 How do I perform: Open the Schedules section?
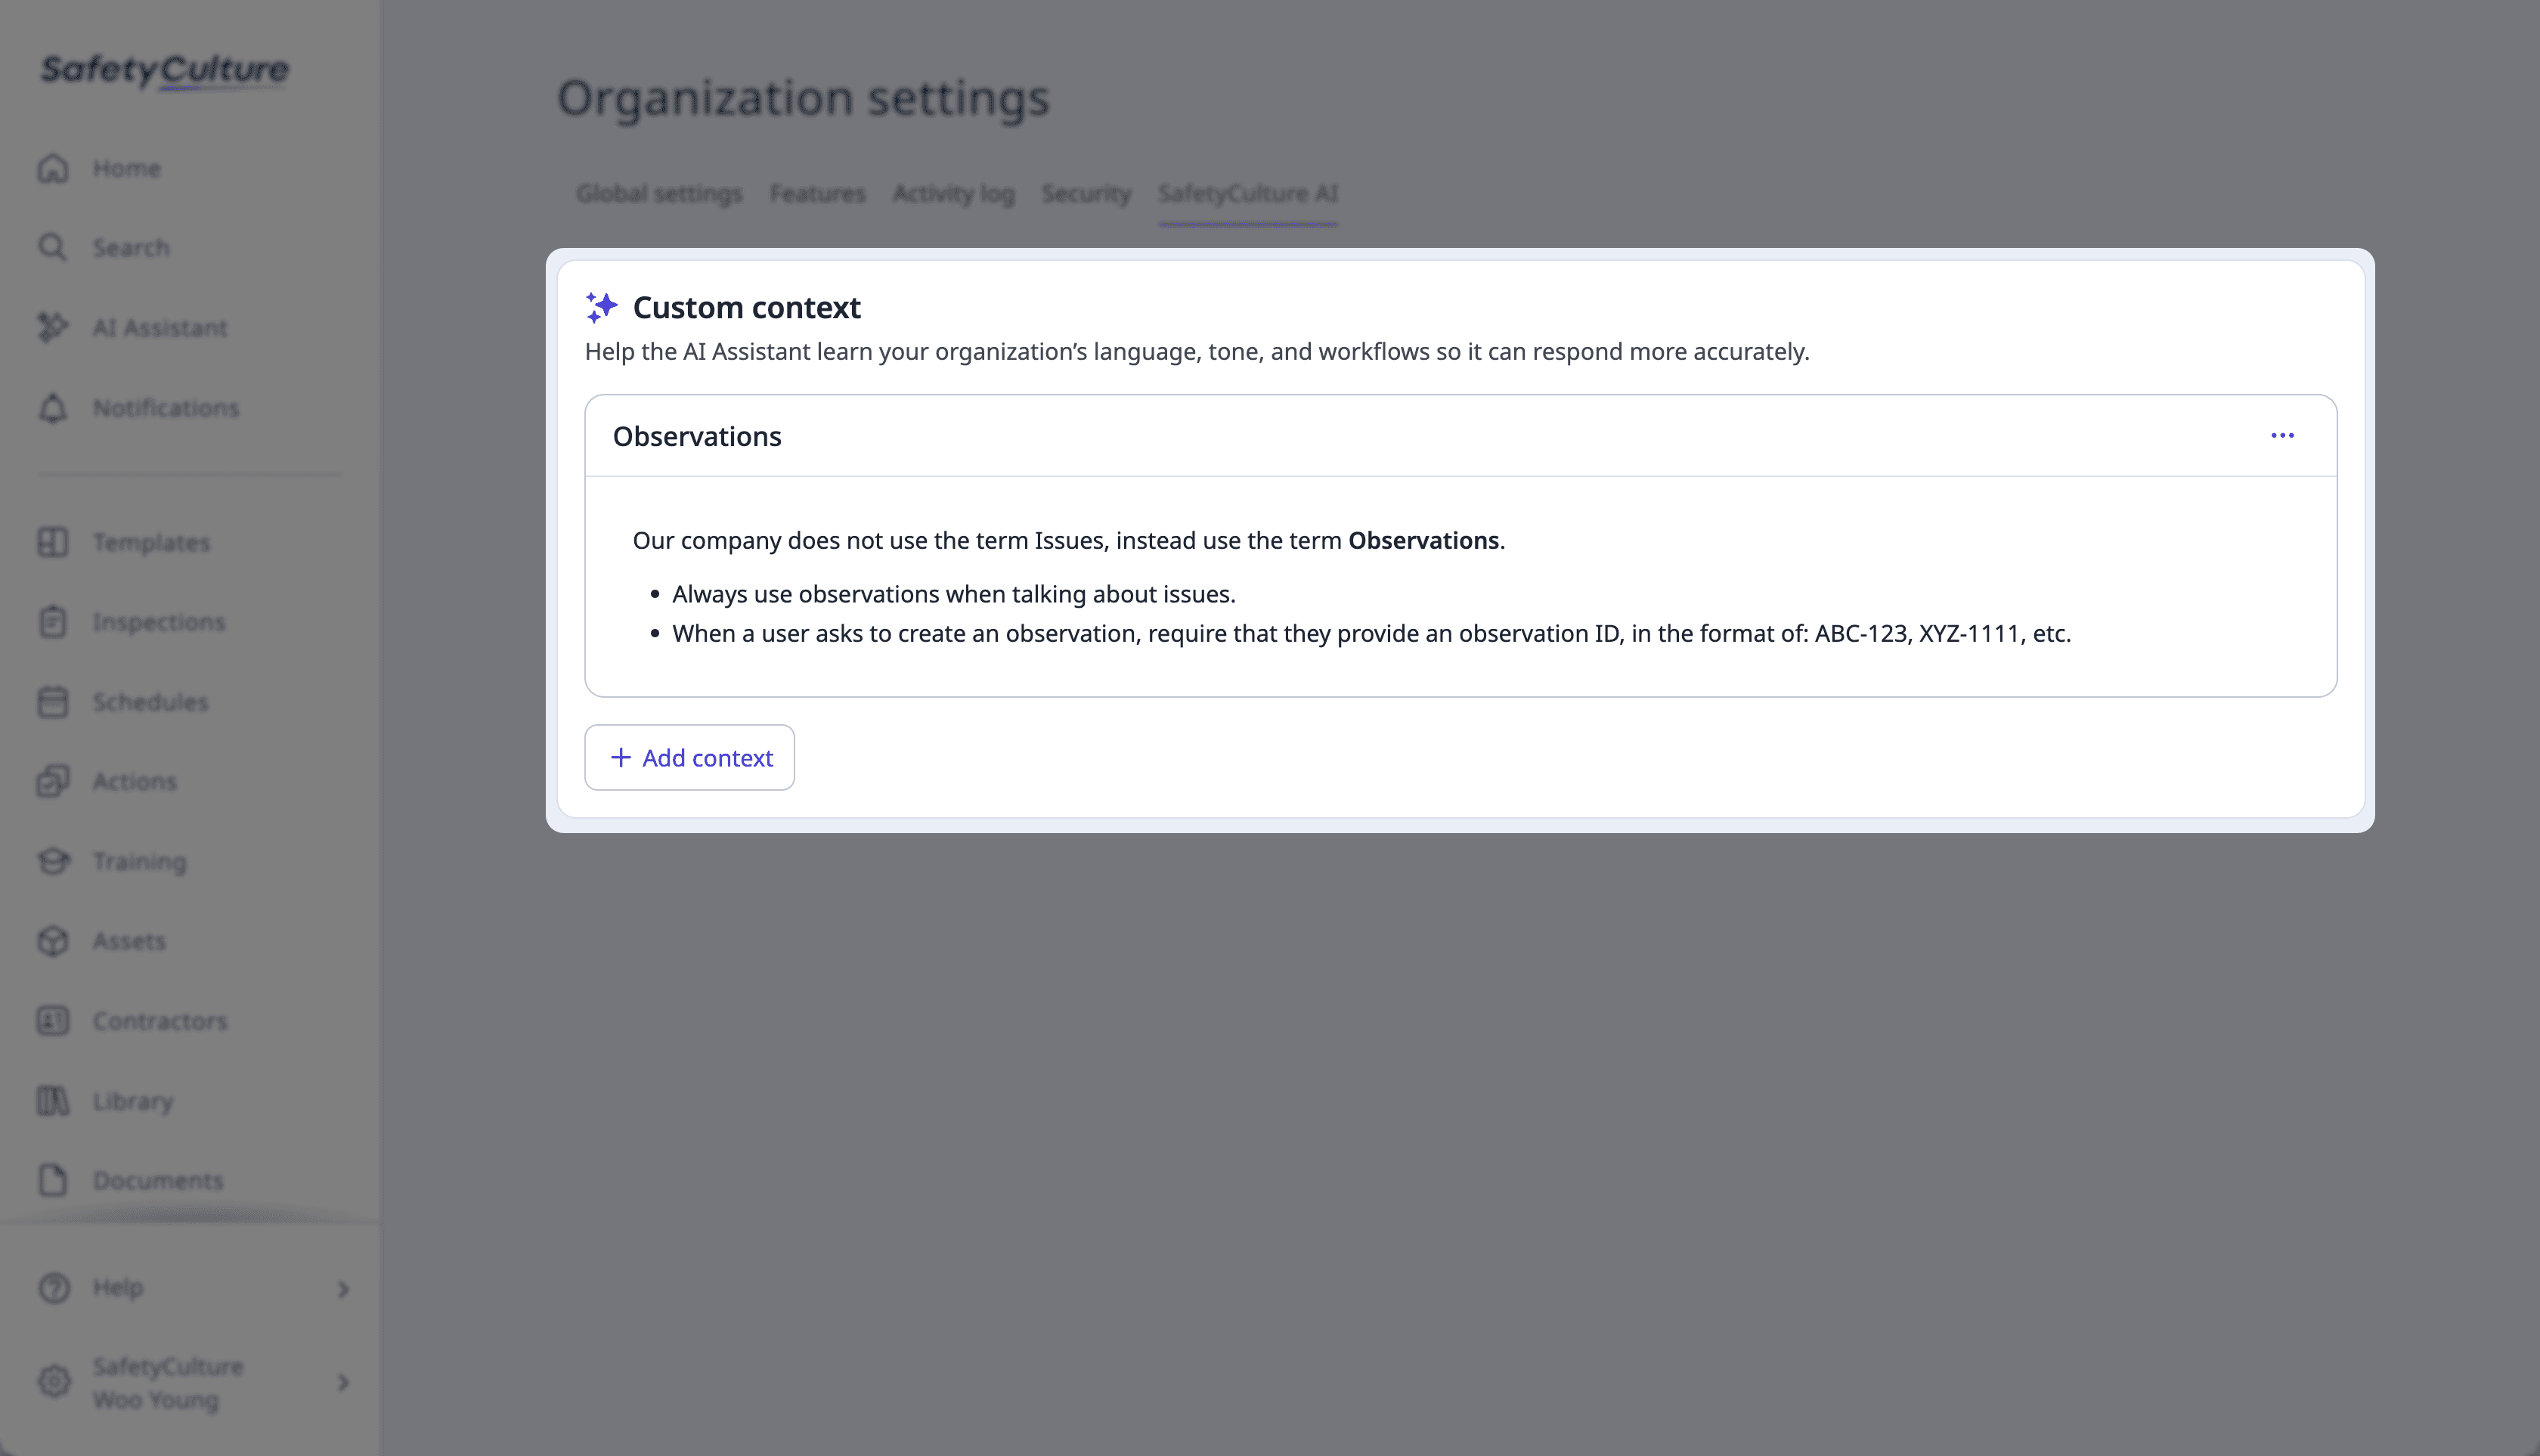pyautogui.click(x=151, y=702)
